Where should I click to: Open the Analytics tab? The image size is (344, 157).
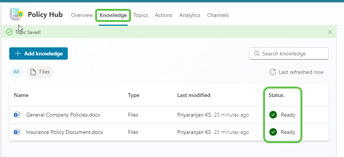pyautogui.click(x=190, y=15)
